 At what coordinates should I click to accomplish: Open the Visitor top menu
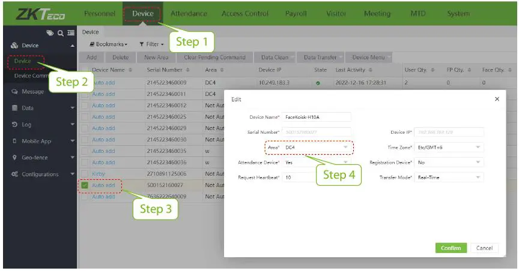pyautogui.click(x=336, y=14)
